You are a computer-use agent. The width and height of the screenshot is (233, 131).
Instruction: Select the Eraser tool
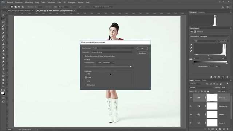(x=3, y=51)
